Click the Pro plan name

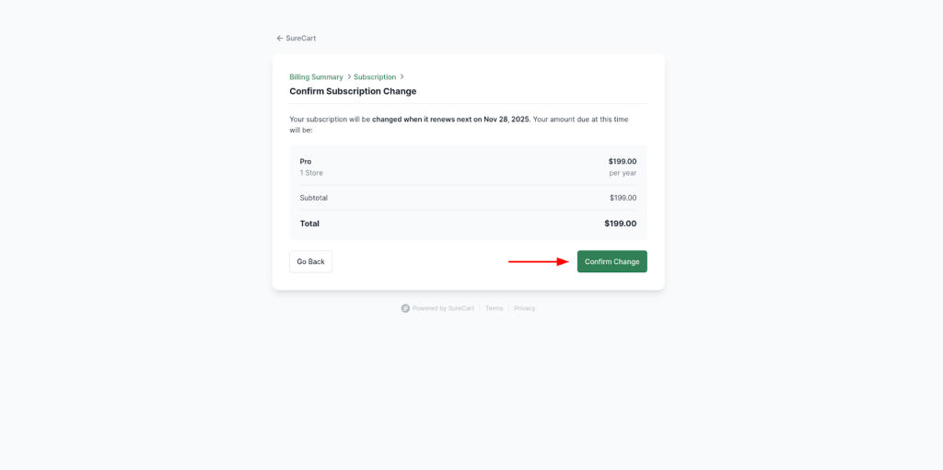point(306,162)
